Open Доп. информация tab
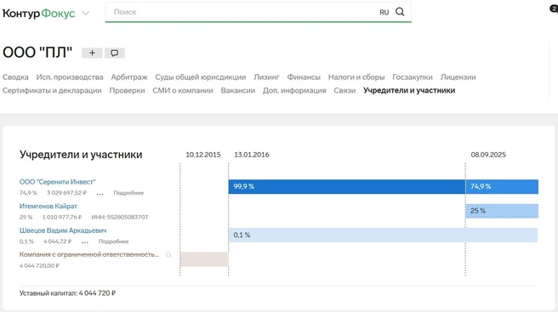The width and height of the screenshot is (558, 312). point(294,90)
